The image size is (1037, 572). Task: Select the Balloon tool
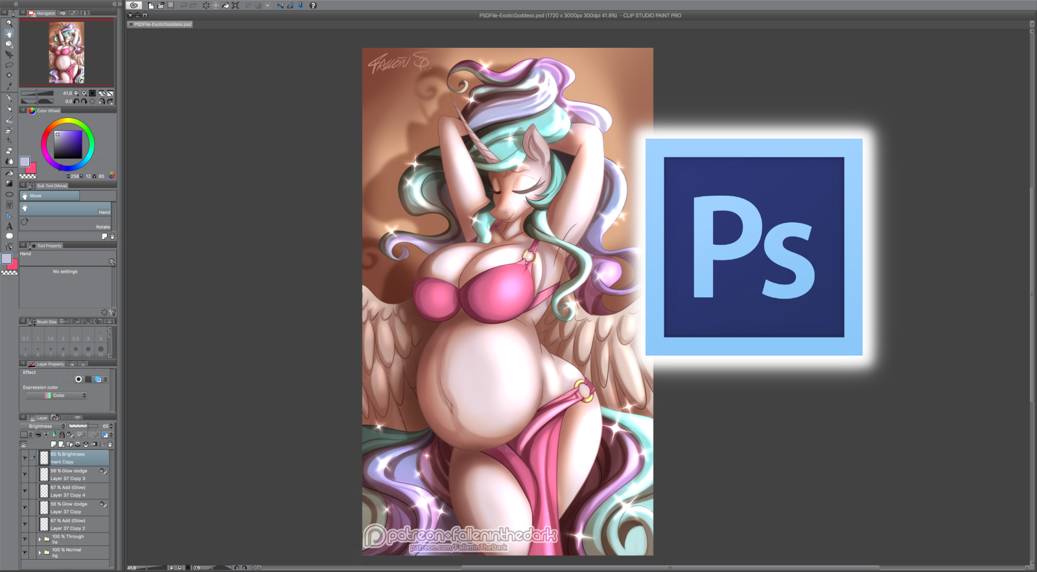coord(9,236)
